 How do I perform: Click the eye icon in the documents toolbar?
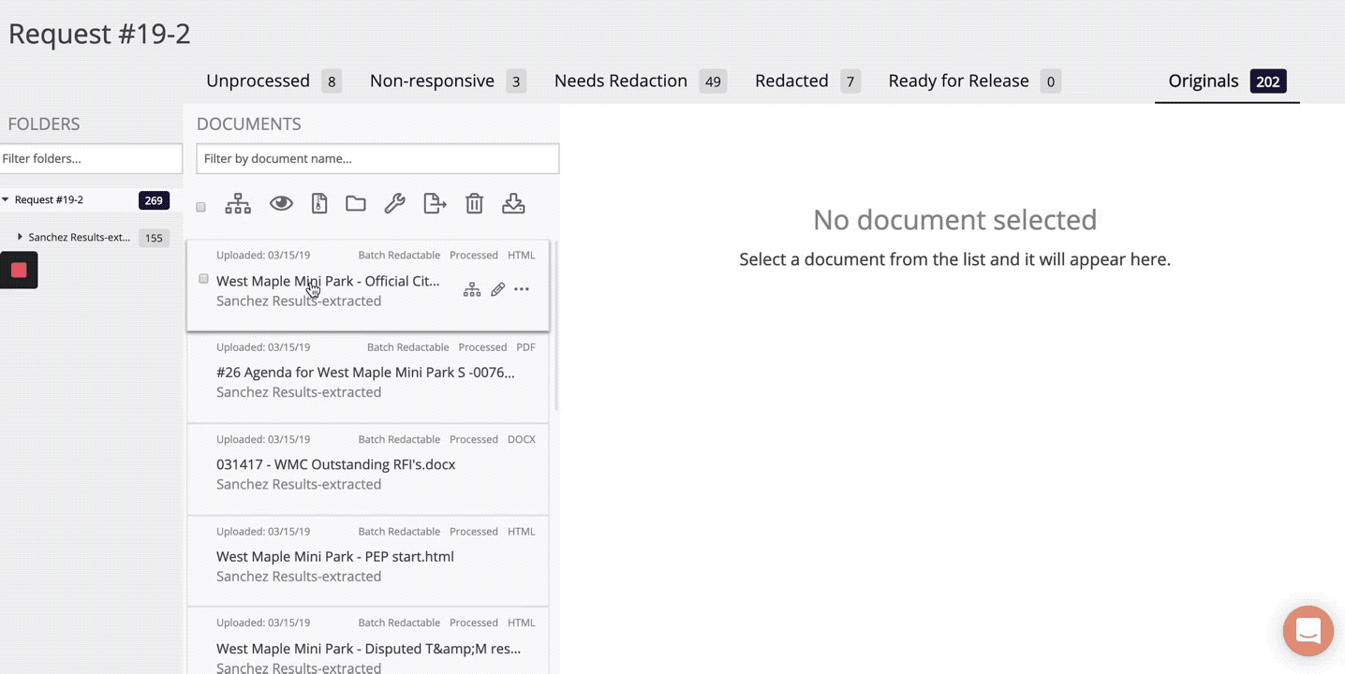pos(281,204)
